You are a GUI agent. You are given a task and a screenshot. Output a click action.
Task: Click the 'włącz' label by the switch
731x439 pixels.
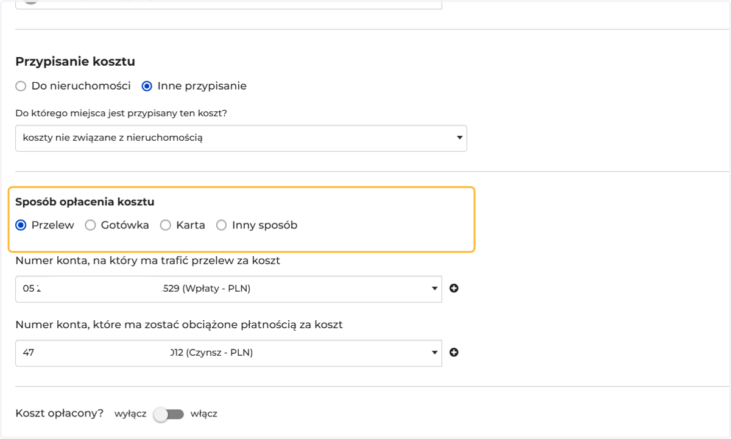pos(203,414)
